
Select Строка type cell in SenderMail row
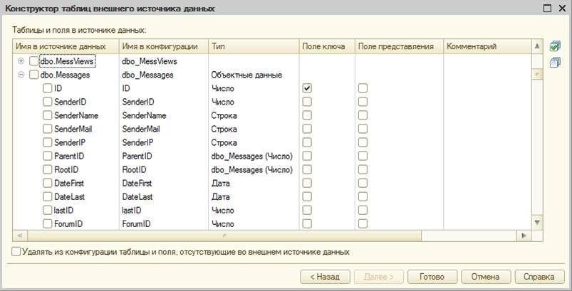254,129
